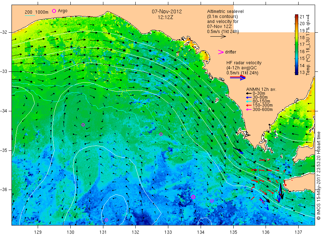Click the 300-600m depth label
The width and height of the screenshot is (323, 237).
pyautogui.click(x=263, y=110)
